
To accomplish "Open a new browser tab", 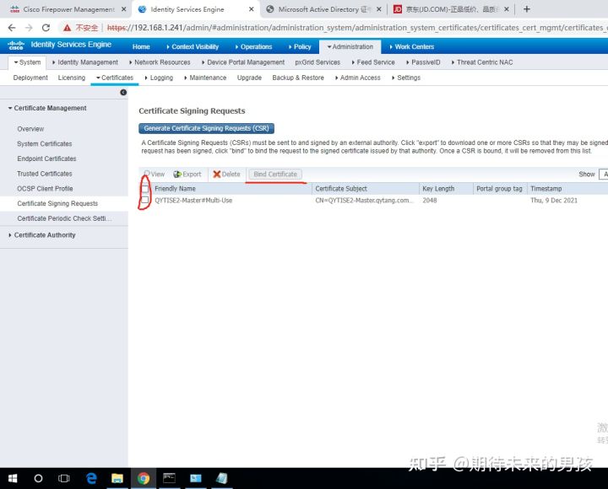I will (x=527, y=9).
